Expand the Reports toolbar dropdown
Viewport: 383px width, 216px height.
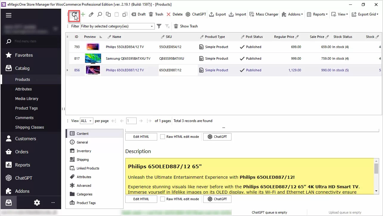click(x=317, y=14)
